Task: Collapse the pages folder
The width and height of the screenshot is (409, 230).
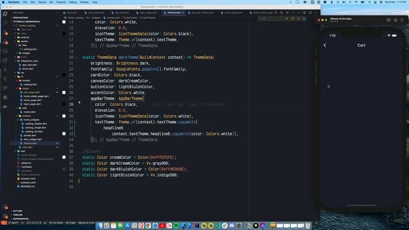Action: click(25, 88)
